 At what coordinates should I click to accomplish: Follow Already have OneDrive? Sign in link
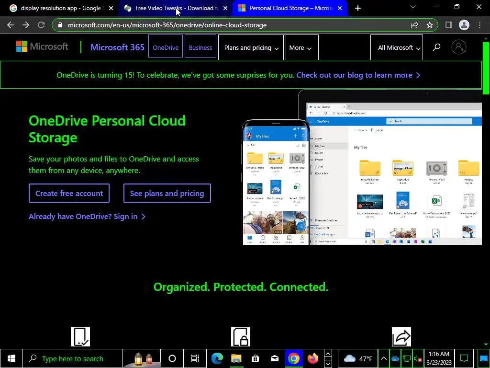pyautogui.click(x=87, y=216)
